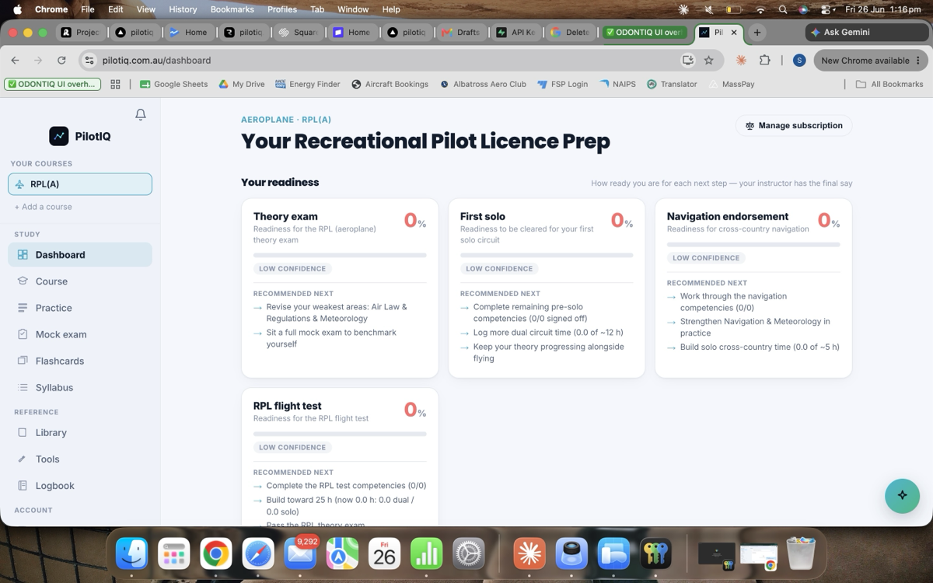Open Mock exam in the sidebar
Image resolution: width=933 pixels, height=583 pixels.
tap(80, 334)
